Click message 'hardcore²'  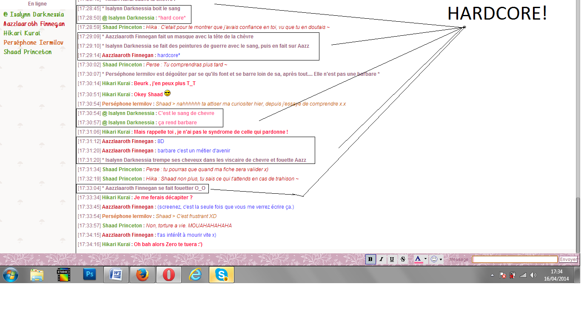[169, 55]
